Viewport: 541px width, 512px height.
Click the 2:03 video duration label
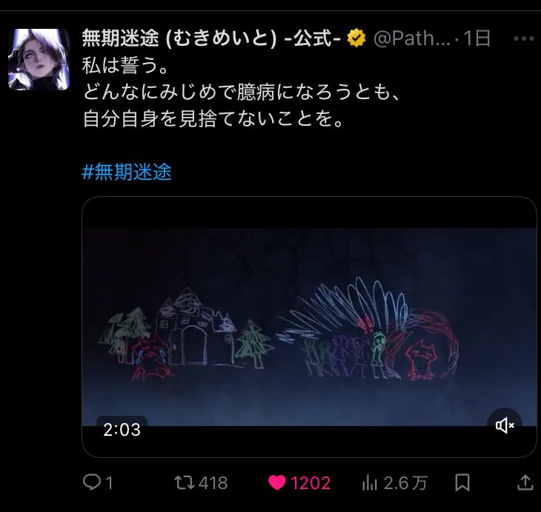point(122,430)
